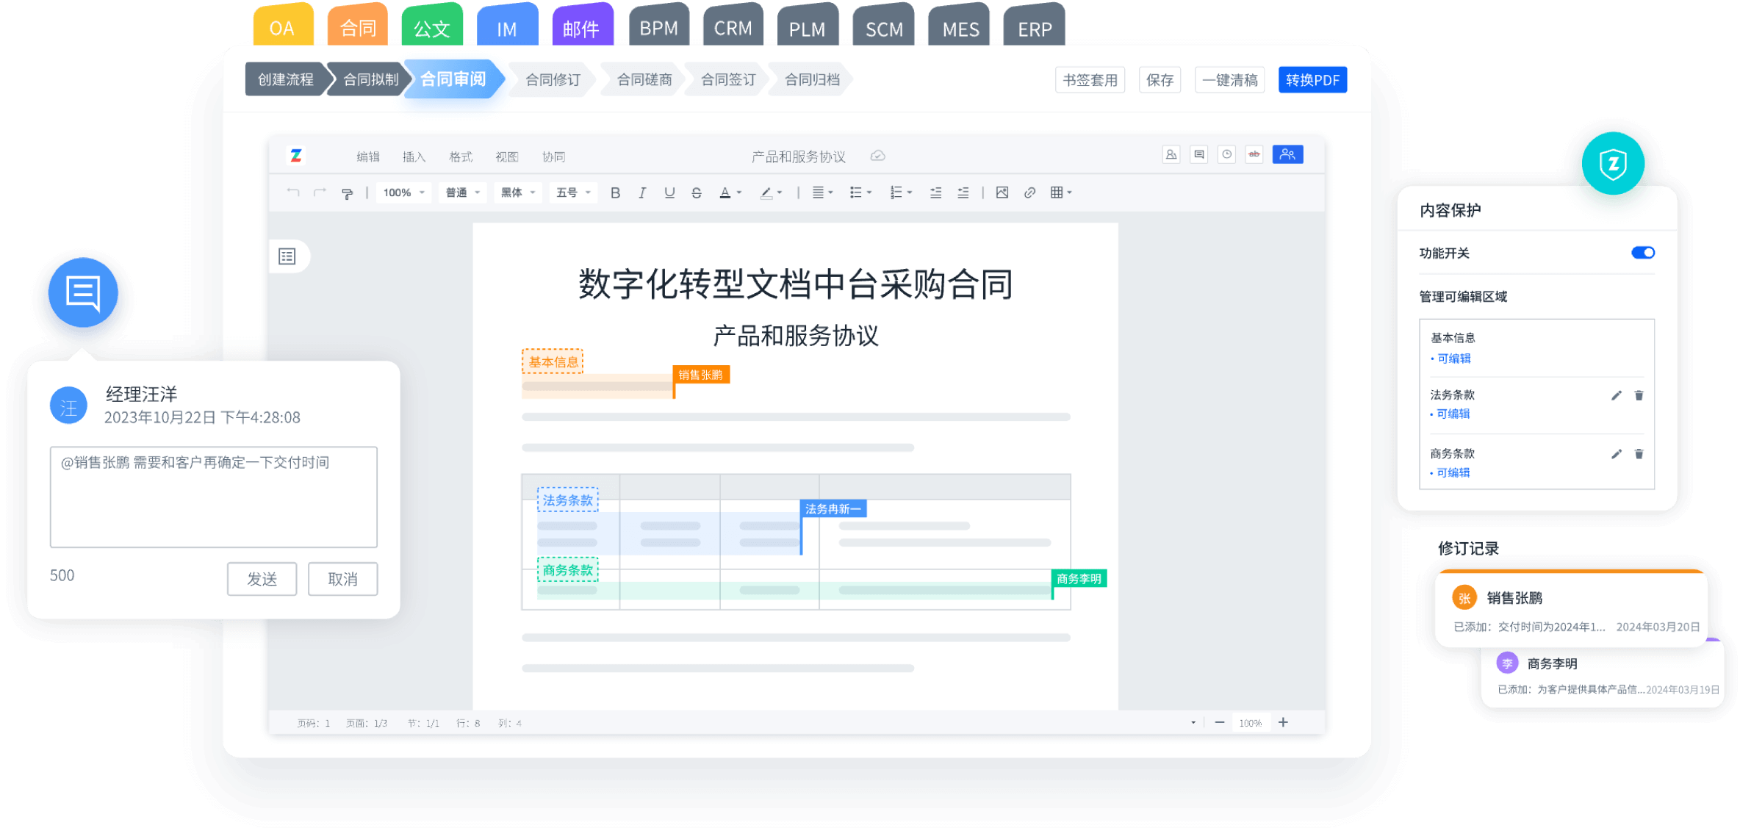Expand the 五号 font size dropdown

pyautogui.click(x=573, y=192)
